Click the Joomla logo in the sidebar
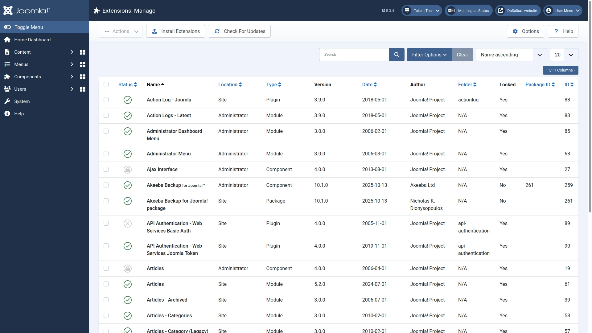 pos(27,10)
